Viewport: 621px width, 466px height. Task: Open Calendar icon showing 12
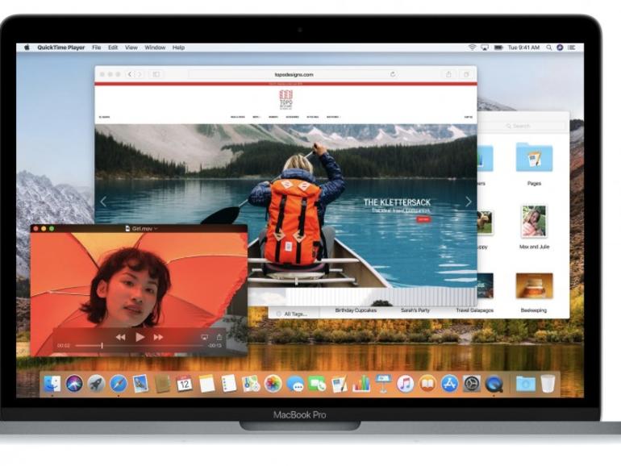pyautogui.click(x=184, y=384)
